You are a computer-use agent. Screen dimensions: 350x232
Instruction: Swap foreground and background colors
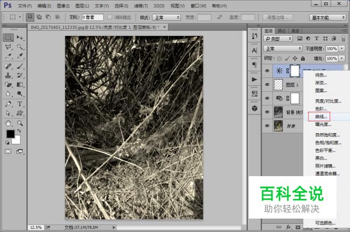(x=19, y=131)
